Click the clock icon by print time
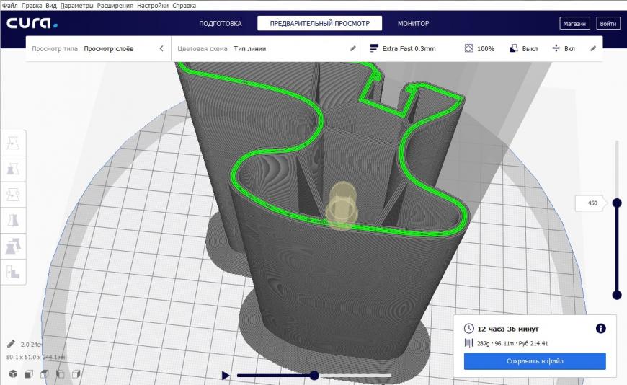The width and height of the screenshot is (627, 385). (x=468, y=329)
